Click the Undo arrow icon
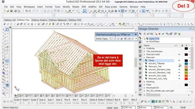This screenshot has height=109, width=195. tap(37, 11)
